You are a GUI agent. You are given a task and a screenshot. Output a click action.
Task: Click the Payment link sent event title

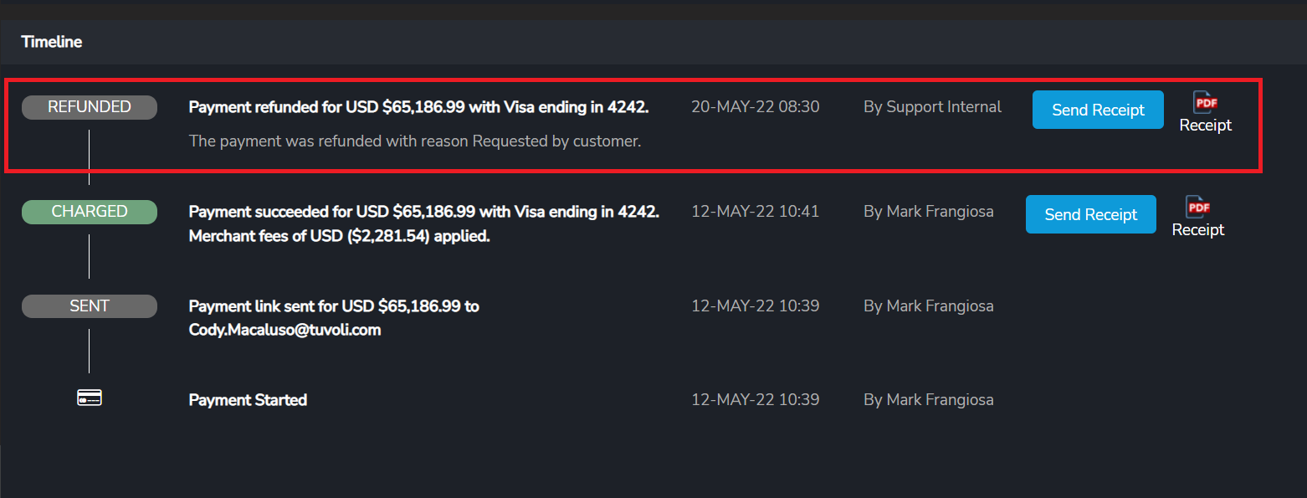tap(334, 306)
